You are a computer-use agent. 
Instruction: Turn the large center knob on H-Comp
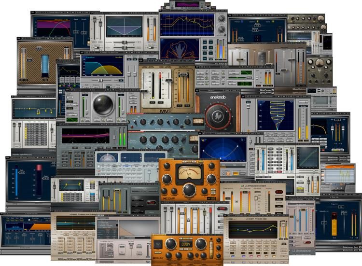pyautogui.click(x=189, y=190)
